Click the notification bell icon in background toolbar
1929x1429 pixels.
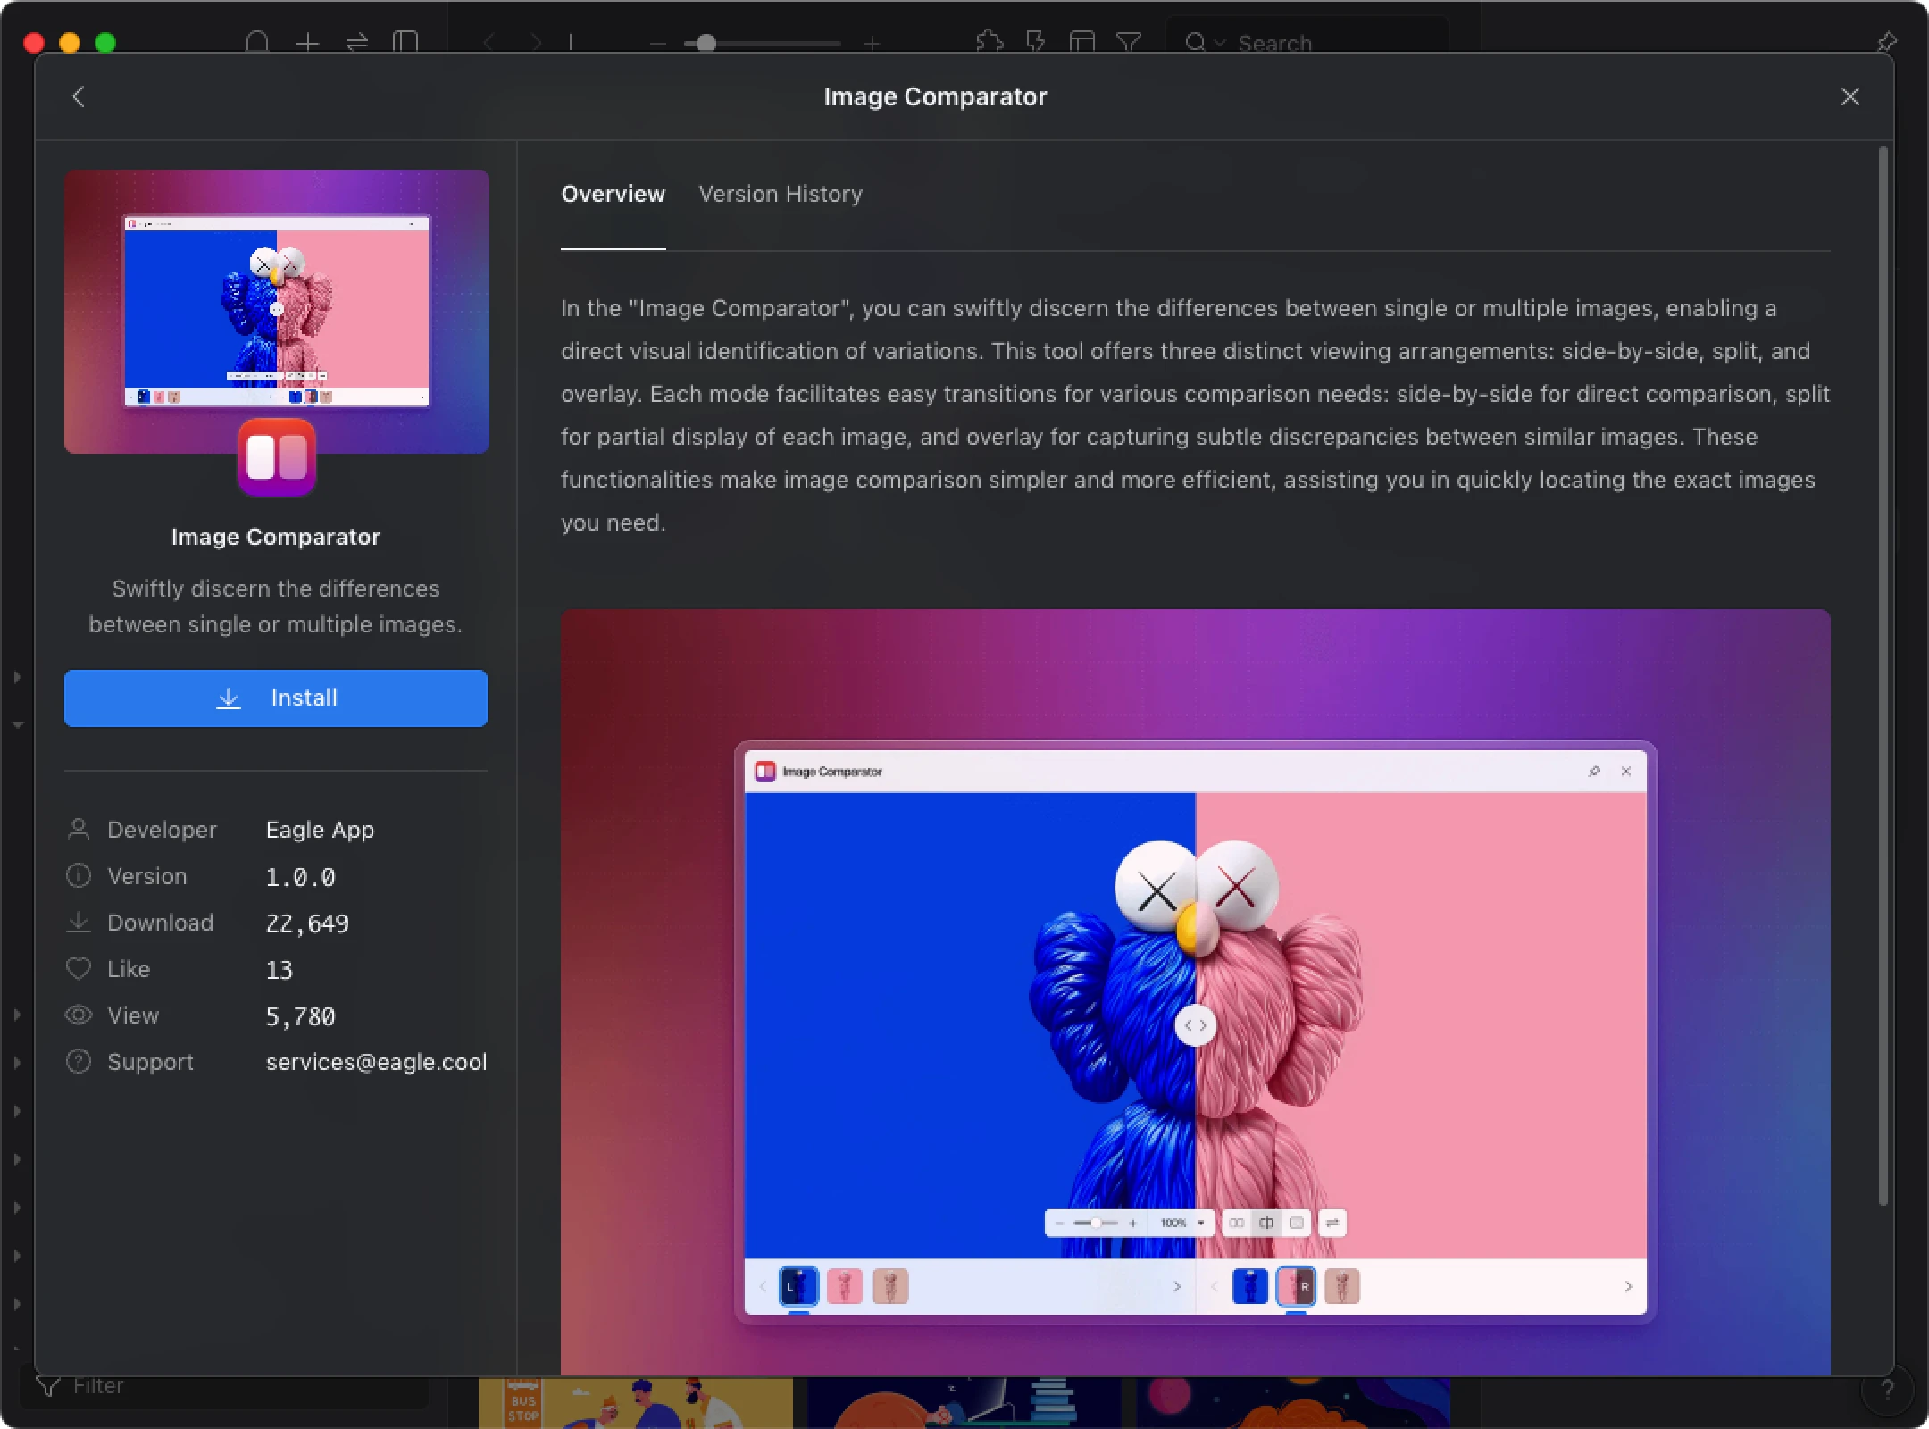coord(257,42)
